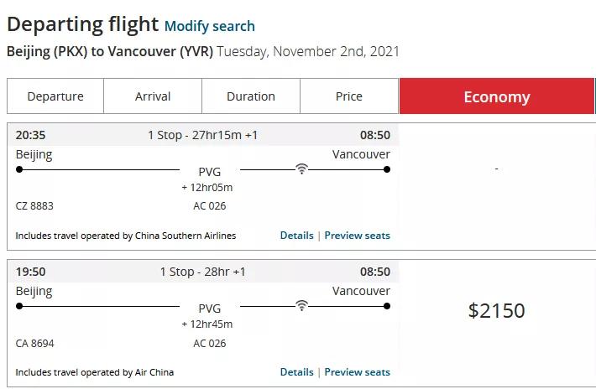Image resolution: width=596 pixels, height=389 pixels.
Task: Open Details for the CZ 8883 flight
Action: click(x=296, y=236)
